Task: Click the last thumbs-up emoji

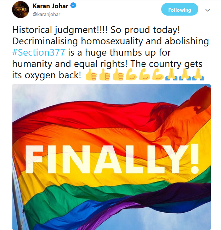Action: click(118, 74)
